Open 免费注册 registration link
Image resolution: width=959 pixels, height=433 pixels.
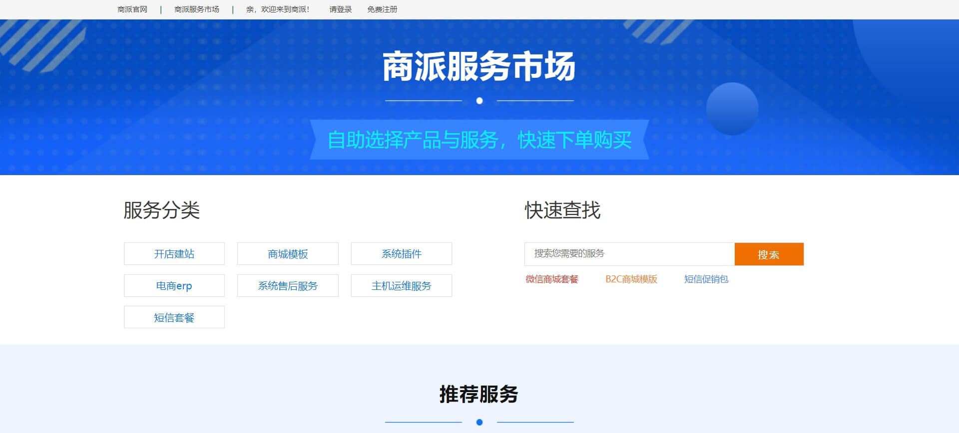382,9
